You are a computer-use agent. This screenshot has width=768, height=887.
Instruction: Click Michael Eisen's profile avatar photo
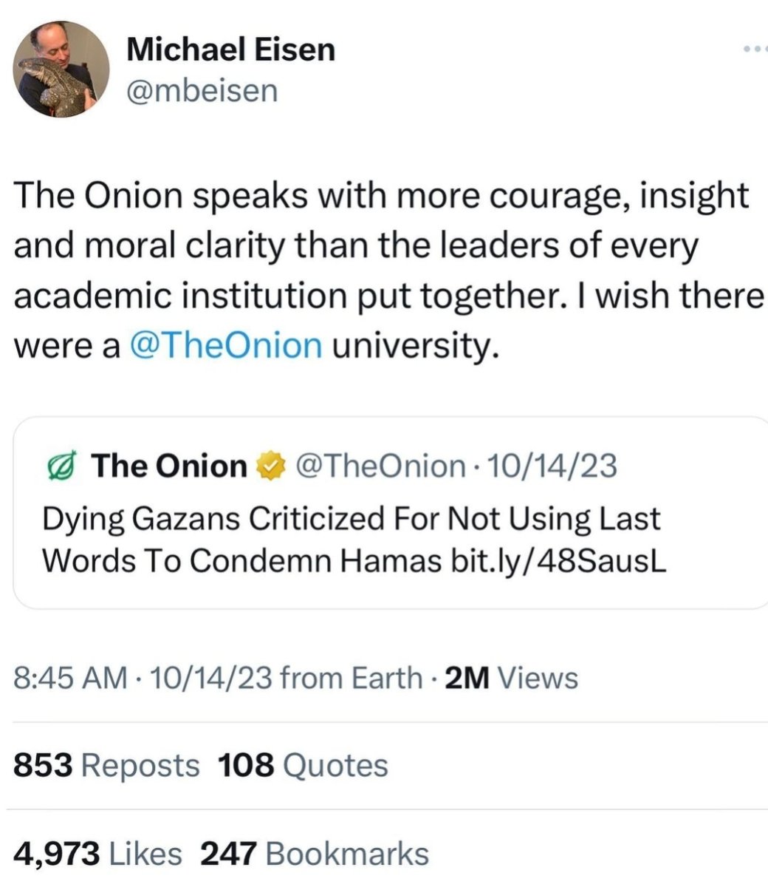pyautogui.click(x=63, y=69)
